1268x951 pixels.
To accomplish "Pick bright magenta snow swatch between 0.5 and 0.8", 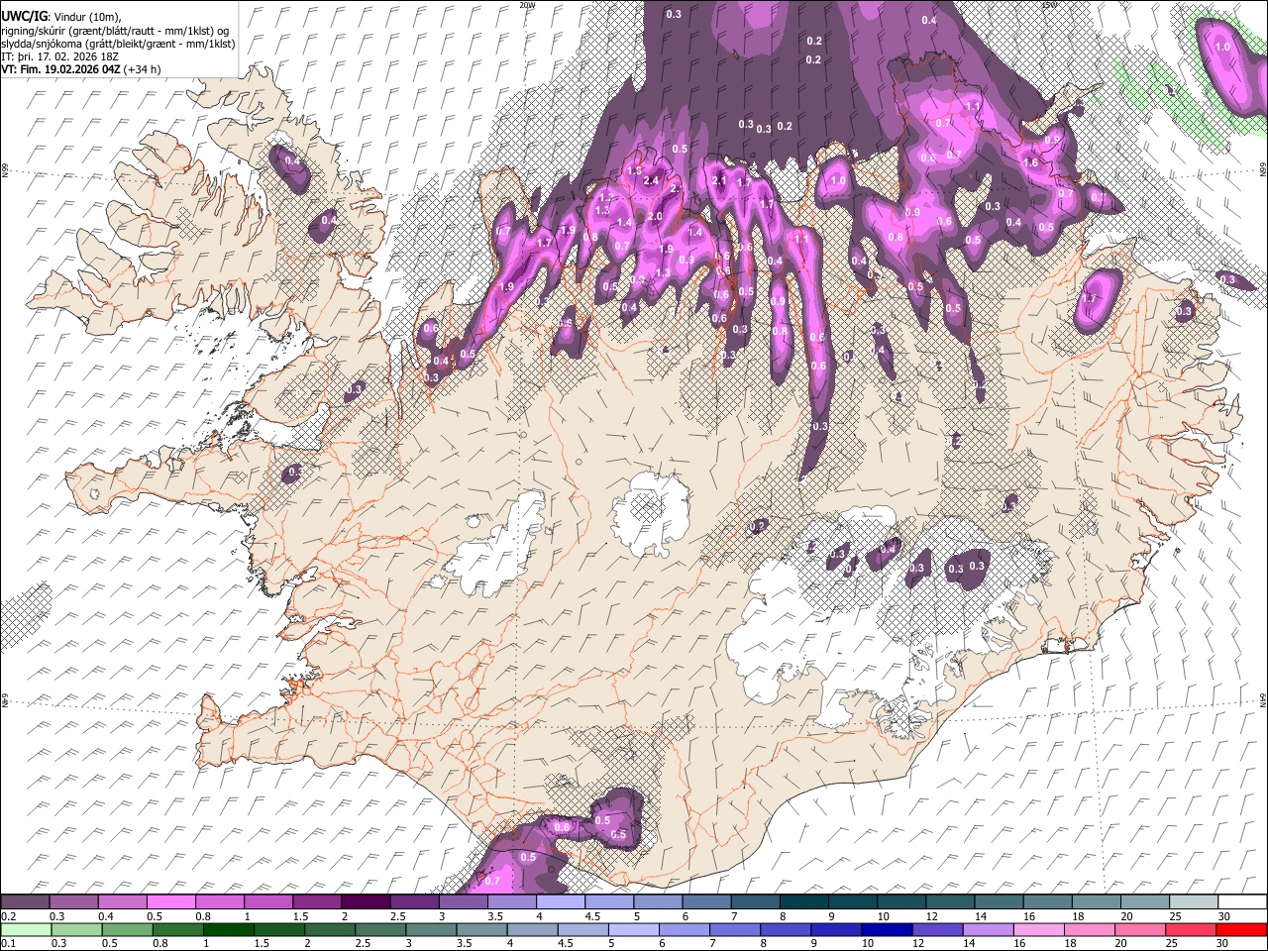I will click(171, 901).
